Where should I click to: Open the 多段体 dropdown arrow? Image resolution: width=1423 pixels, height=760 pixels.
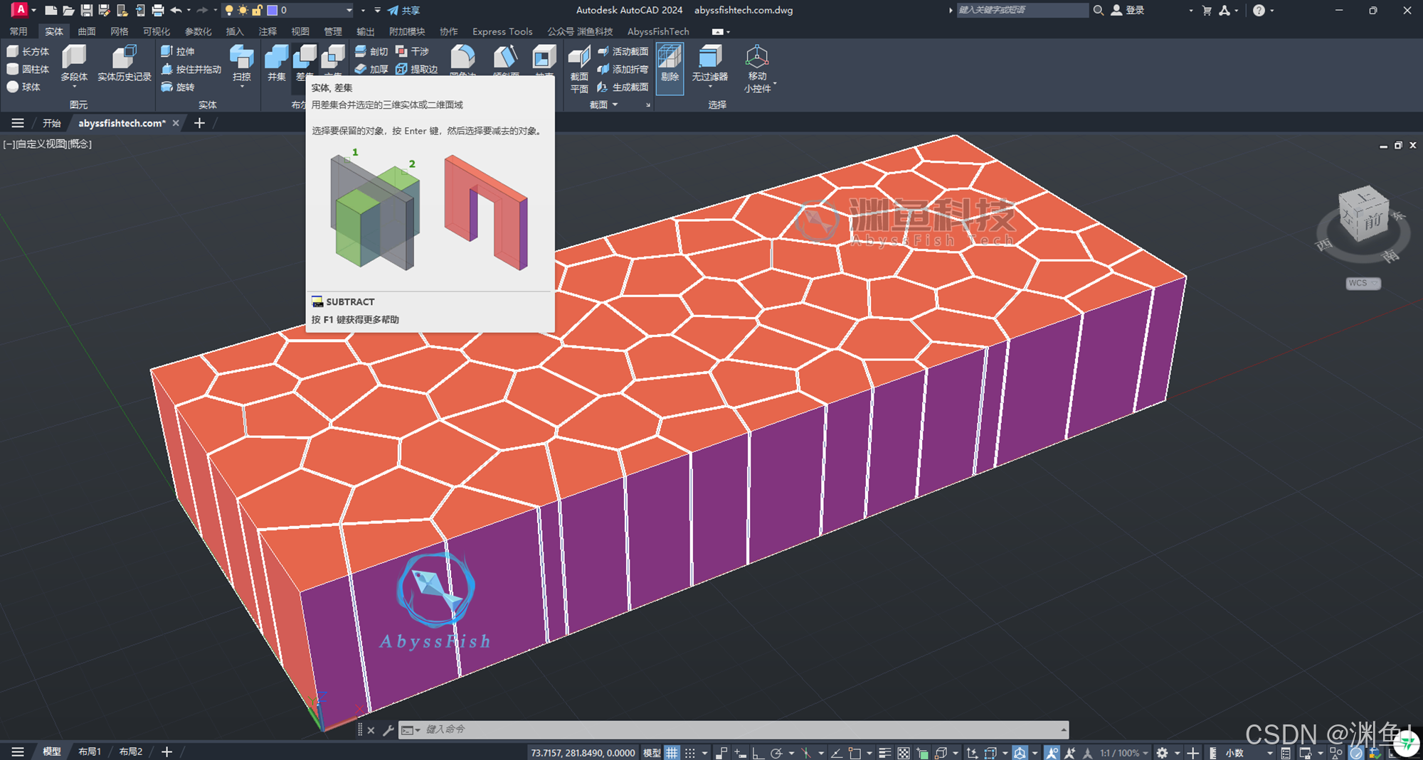coord(74,87)
